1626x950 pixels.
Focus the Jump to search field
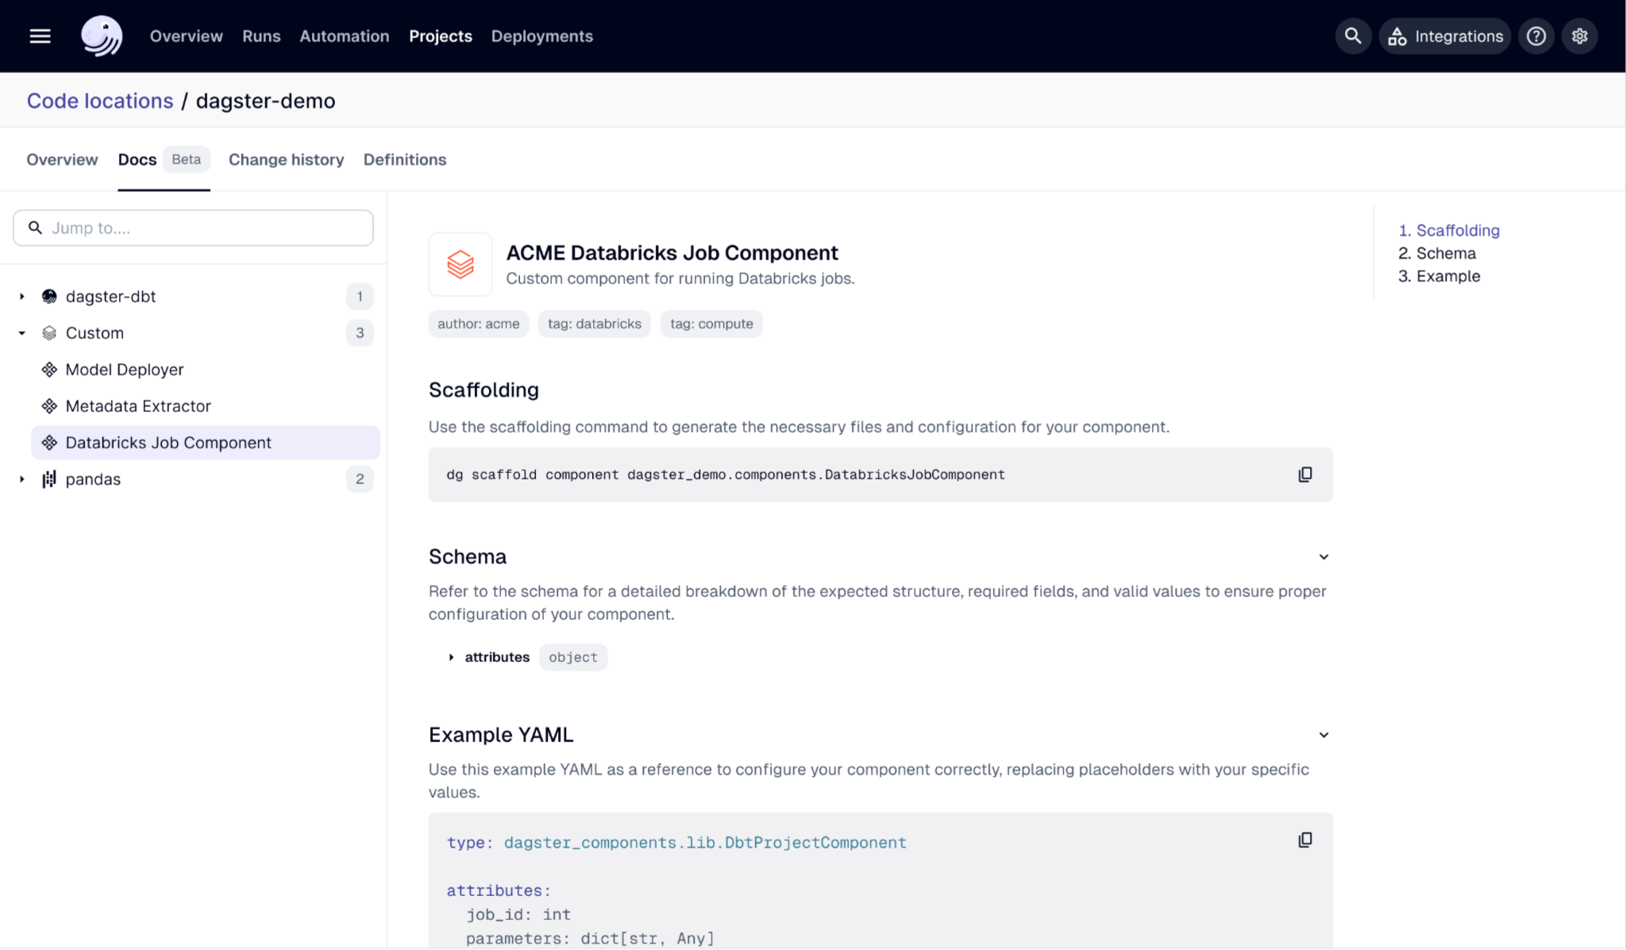click(193, 228)
